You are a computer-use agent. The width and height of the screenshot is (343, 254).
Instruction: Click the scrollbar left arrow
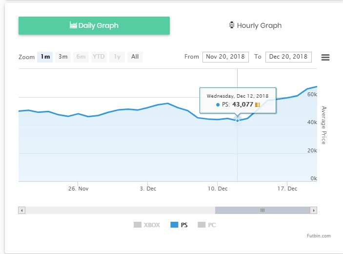coord(21,211)
